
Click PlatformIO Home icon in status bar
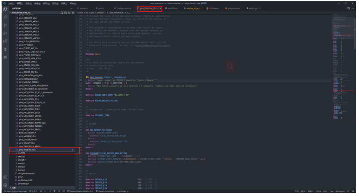coord(41,191)
